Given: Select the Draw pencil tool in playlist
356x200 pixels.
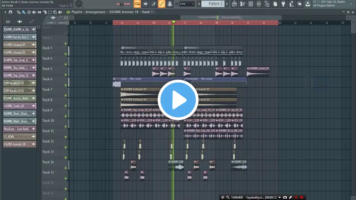Looking at the screenshot, I should coord(19,12).
